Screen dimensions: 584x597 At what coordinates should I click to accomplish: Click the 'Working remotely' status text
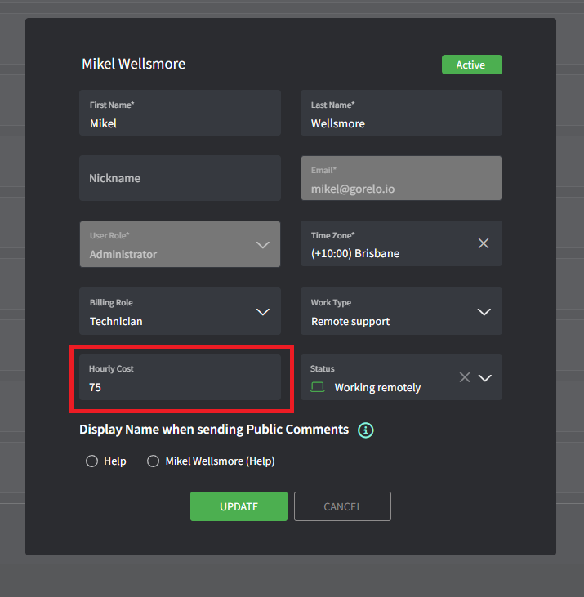click(377, 388)
